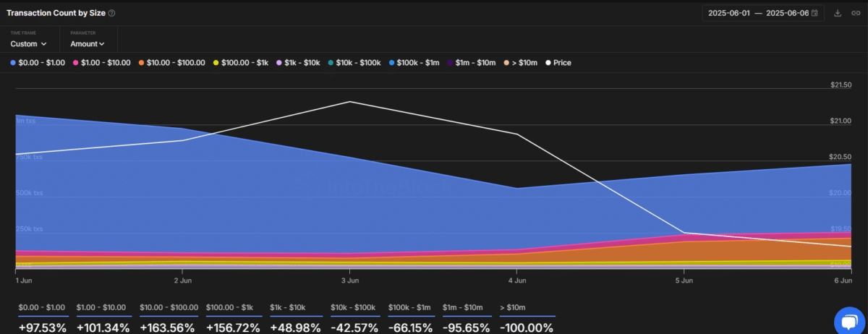
Task: Click the teal $10k - $100k legend dot
Action: pyautogui.click(x=331, y=63)
